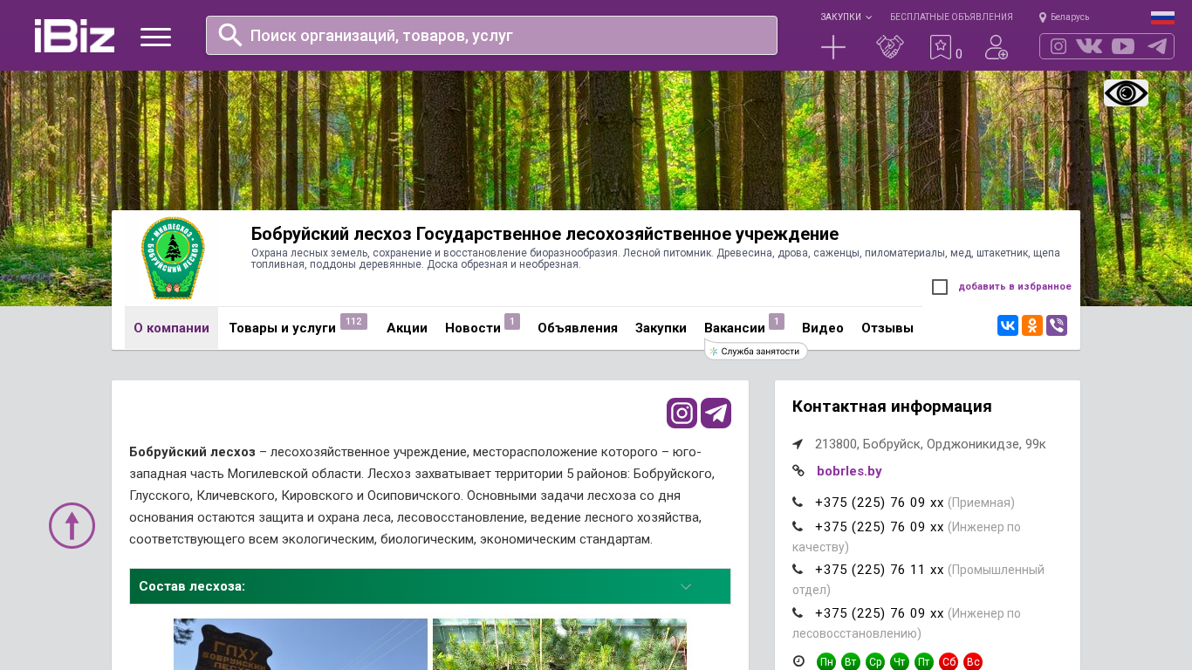The width and height of the screenshot is (1192, 670).
Task: Open the Закупки company tab
Action: coord(661,328)
